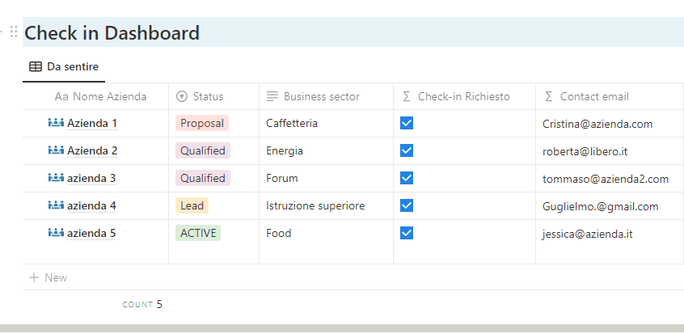Click the azienda 4 company icon
684x334 pixels.
56,205
